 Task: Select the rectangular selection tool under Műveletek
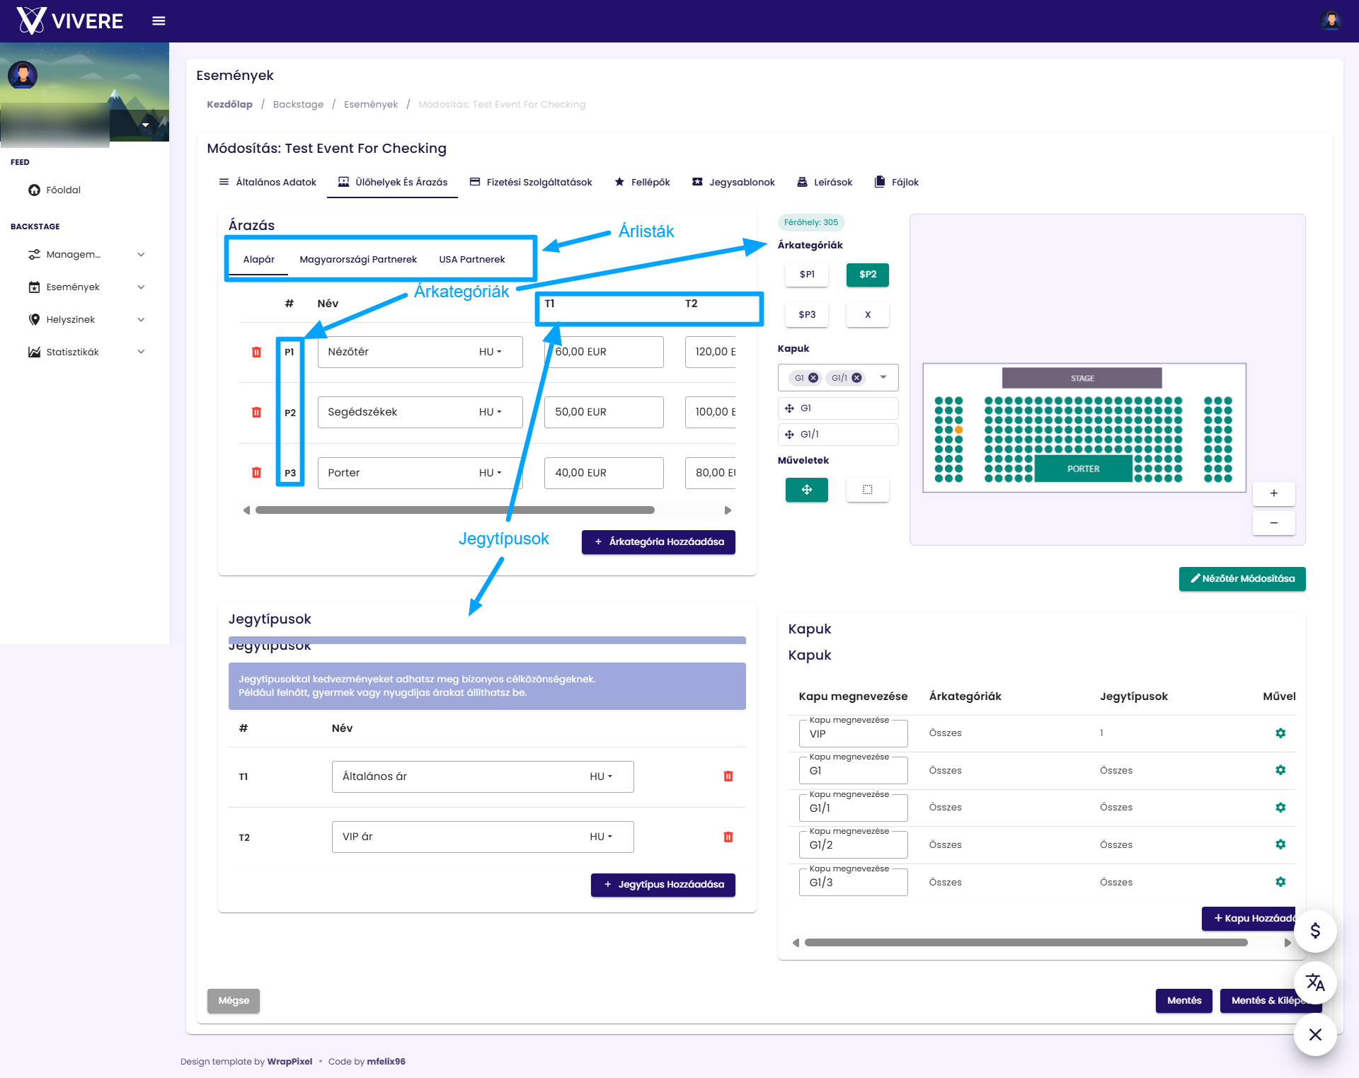pos(868,490)
